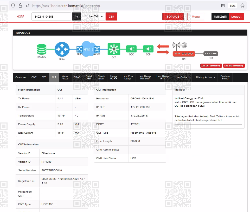Click the BRAS switch icon left of Metro-E

point(79,49)
